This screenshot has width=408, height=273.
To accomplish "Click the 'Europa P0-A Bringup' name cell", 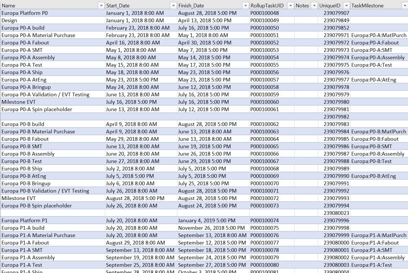I will click(53, 87).
